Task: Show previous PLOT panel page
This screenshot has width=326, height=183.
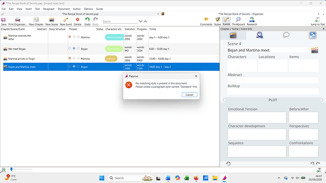Action: tap(223, 100)
